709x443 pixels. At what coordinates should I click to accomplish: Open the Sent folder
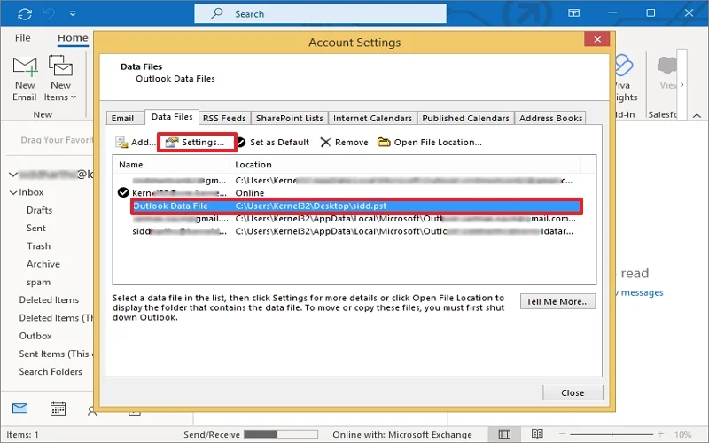click(x=36, y=229)
